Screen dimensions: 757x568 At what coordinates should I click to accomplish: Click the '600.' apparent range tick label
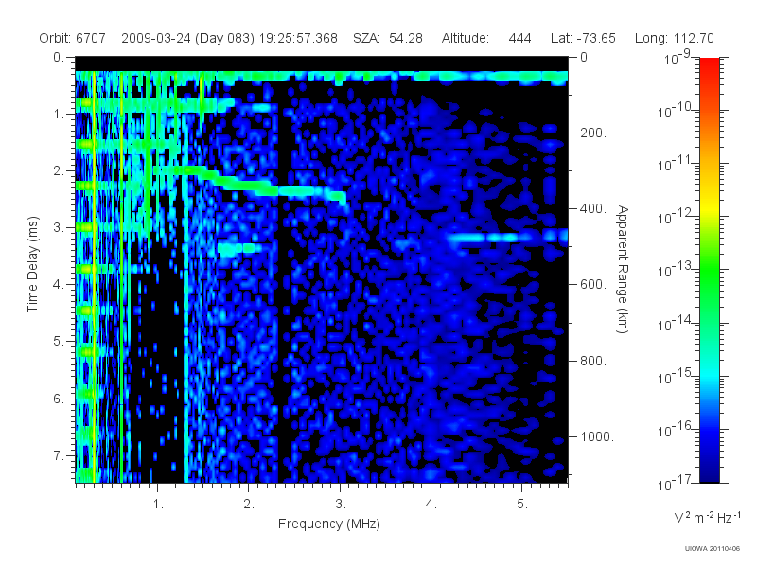tap(593, 285)
